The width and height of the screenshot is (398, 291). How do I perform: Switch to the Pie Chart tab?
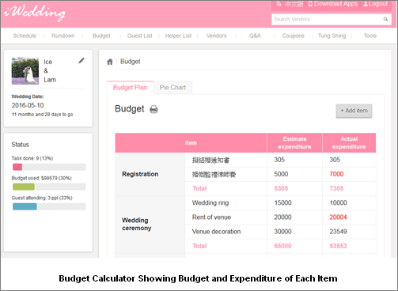point(172,88)
